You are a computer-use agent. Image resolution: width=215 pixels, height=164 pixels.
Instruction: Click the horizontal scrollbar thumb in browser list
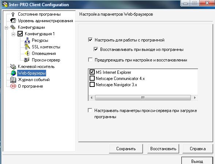143,97
